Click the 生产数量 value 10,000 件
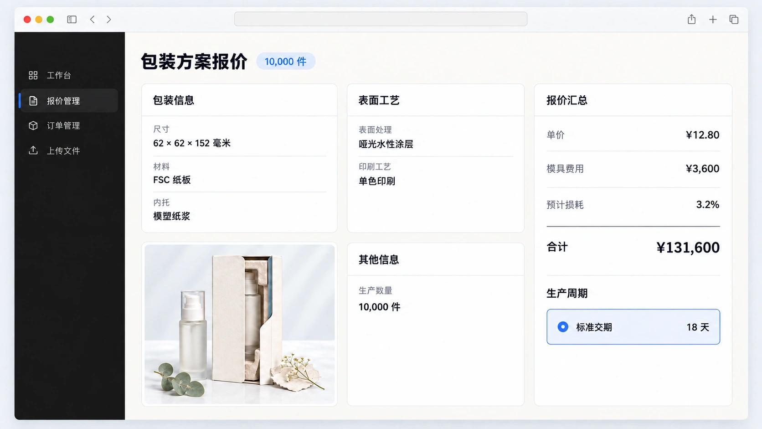This screenshot has width=762, height=429. pyautogui.click(x=379, y=307)
